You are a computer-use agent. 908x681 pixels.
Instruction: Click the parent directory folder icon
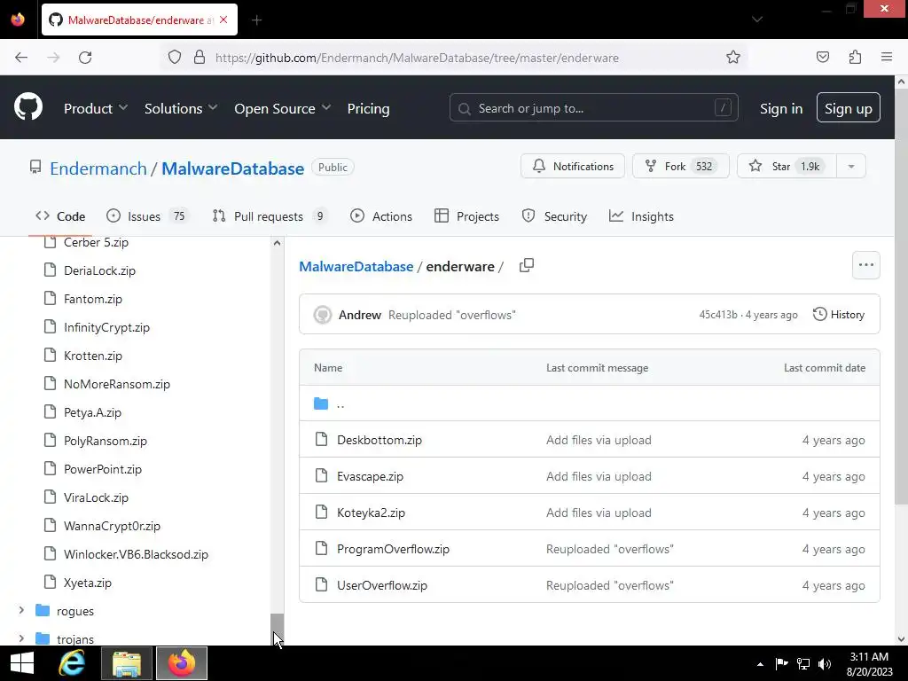click(x=321, y=403)
